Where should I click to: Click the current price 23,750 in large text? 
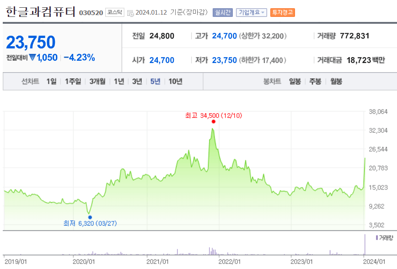(31, 42)
